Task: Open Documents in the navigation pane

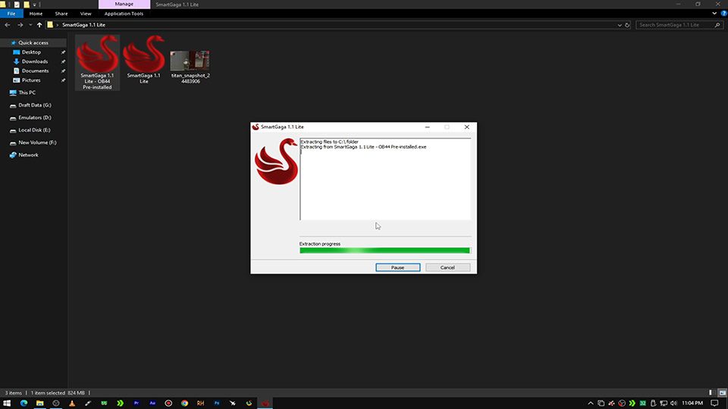Action: point(35,71)
